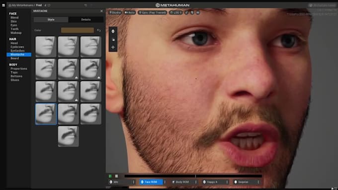Switch to the Details tab
This screenshot has height=190, width=338.
[86, 19]
